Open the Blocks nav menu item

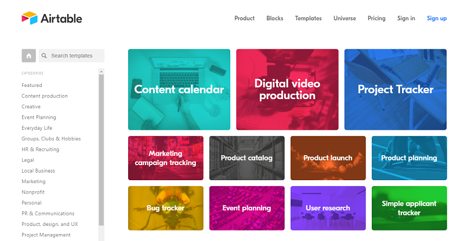pyautogui.click(x=274, y=19)
